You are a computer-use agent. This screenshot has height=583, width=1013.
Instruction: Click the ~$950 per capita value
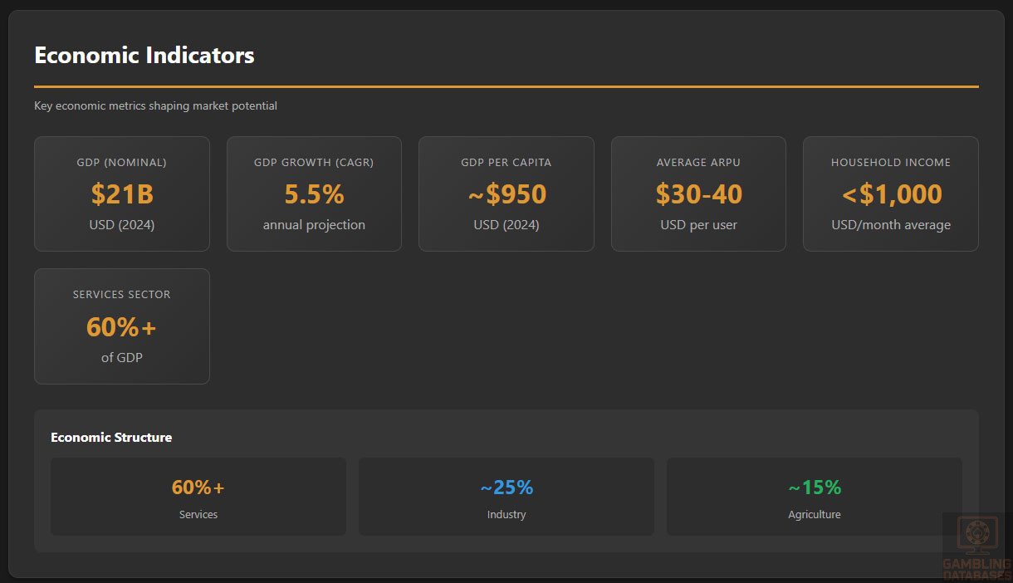tap(506, 194)
